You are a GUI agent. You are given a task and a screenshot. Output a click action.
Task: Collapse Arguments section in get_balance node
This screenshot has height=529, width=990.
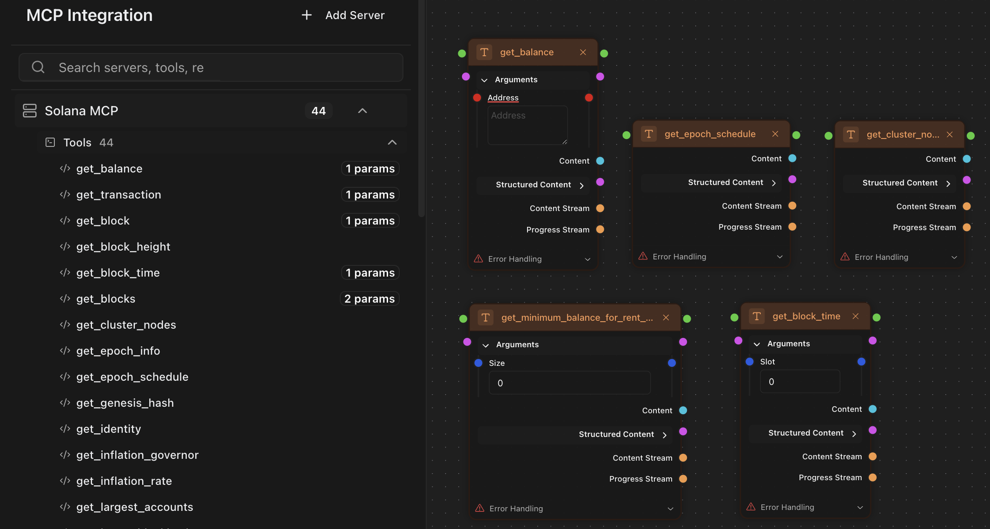(484, 80)
